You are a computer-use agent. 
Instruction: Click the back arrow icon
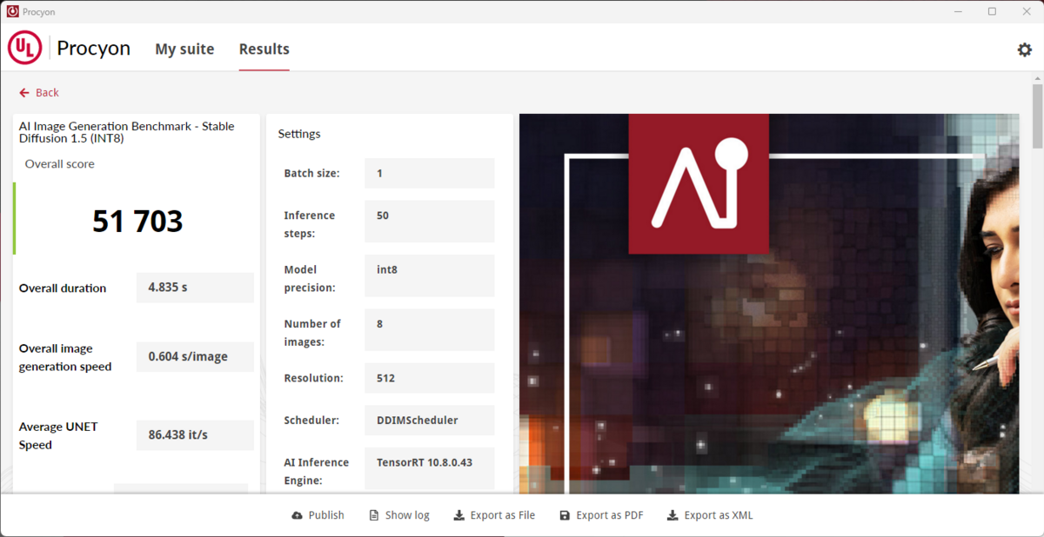[24, 93]
